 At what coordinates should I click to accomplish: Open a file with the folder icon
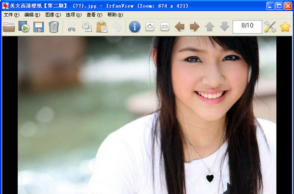[x=9, y=27]
